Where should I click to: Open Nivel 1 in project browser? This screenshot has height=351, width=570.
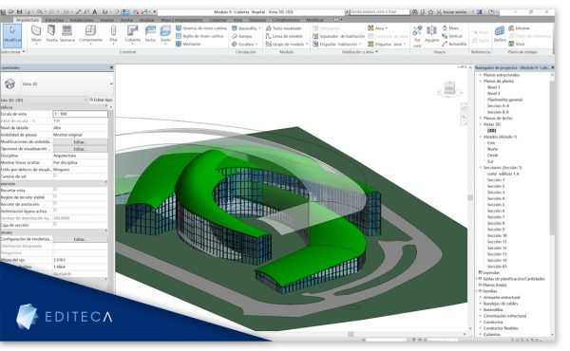click(493, 87)
